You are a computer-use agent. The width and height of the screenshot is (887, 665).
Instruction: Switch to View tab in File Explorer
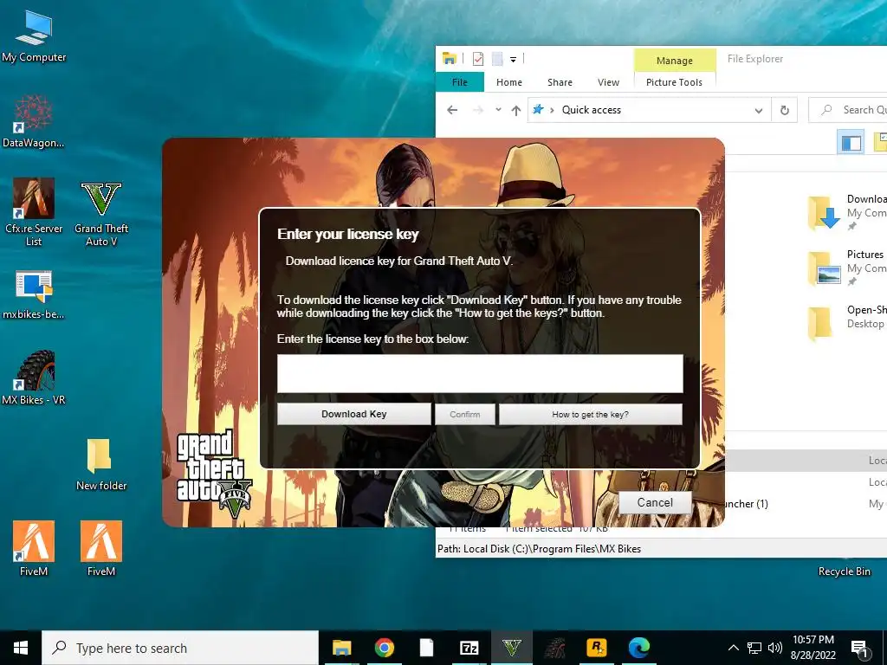click(609, 82)
